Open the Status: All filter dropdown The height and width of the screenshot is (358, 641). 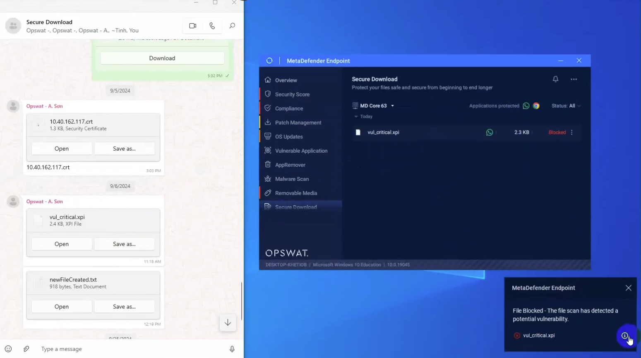click(x=566, y=106)
